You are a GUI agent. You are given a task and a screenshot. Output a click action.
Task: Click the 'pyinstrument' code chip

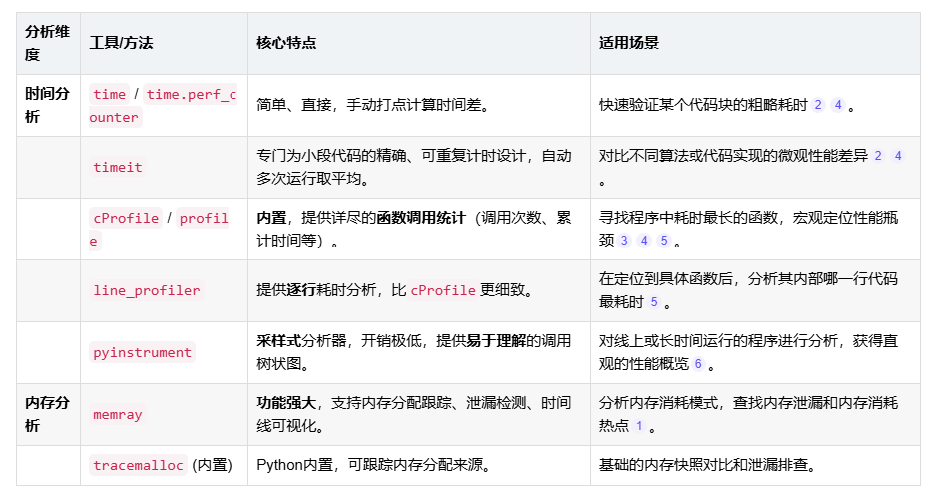tap(142, 352)
